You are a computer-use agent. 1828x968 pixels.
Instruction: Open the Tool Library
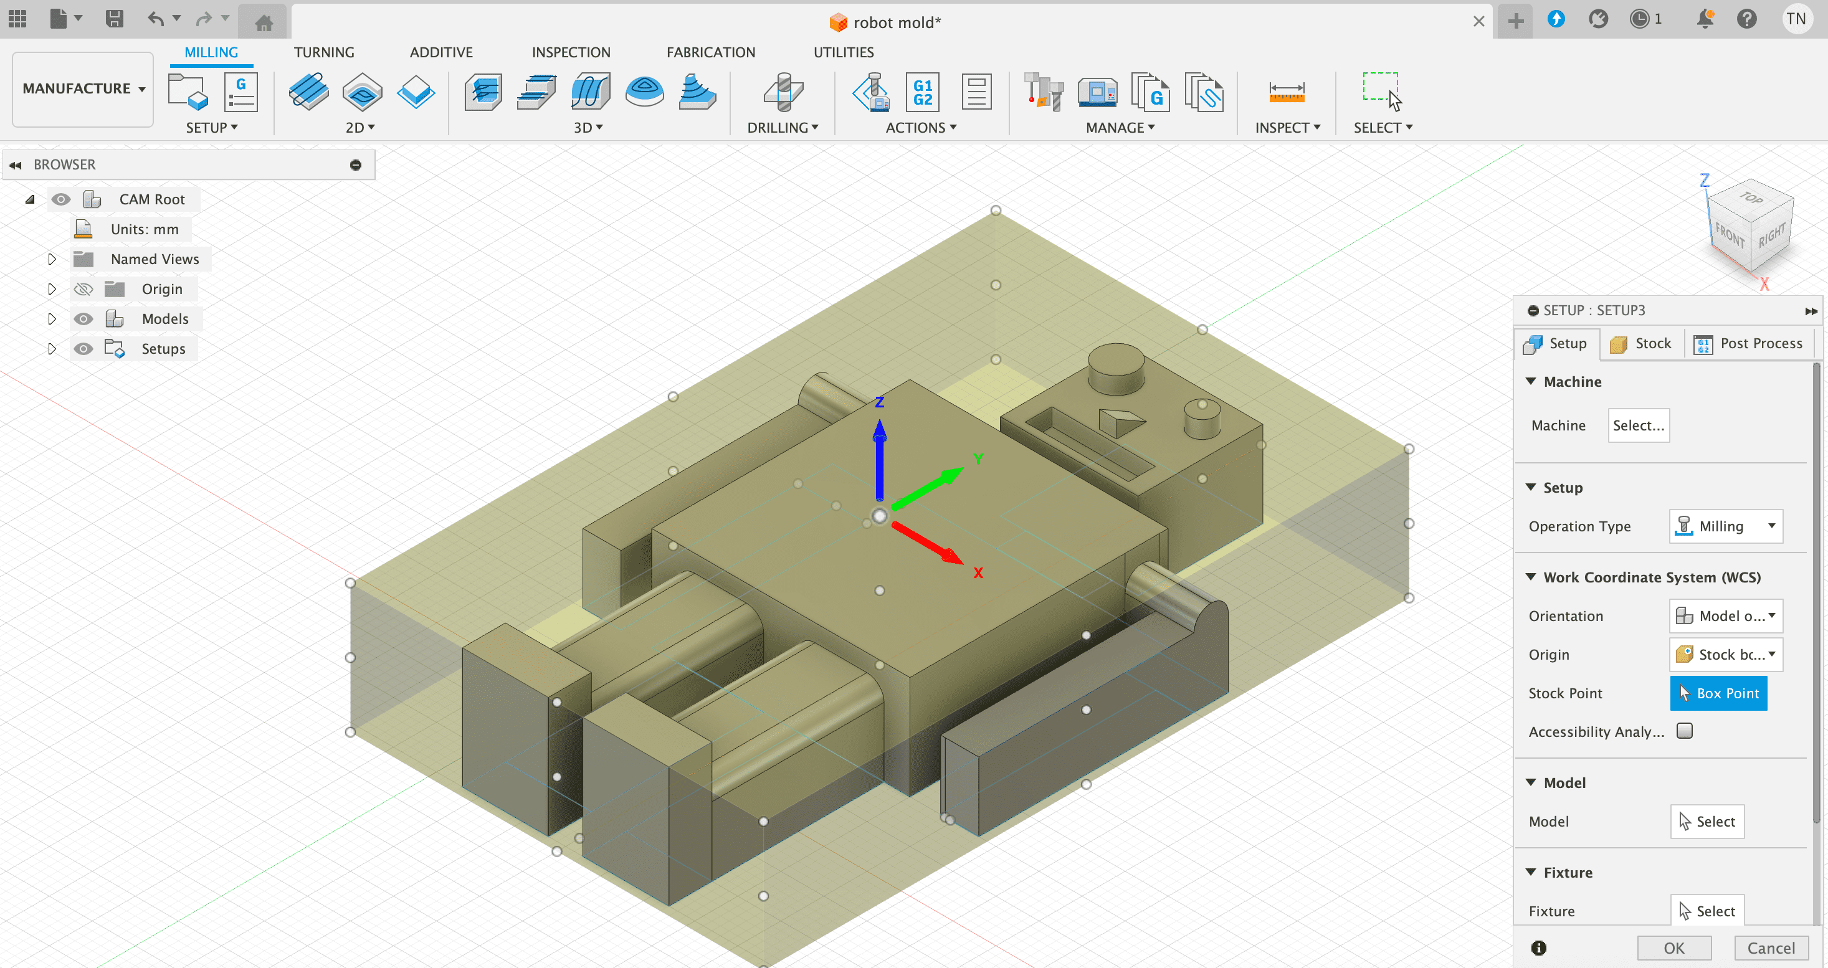(1043, 92)
